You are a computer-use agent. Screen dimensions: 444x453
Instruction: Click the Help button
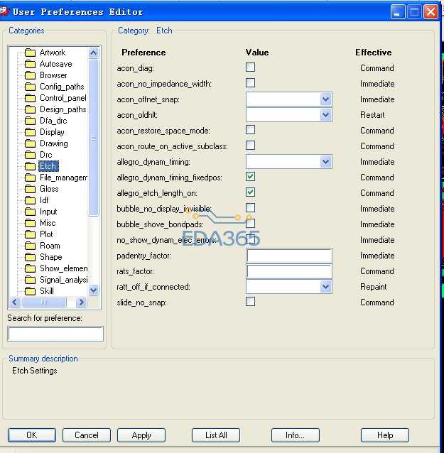[x=385, y=435]
